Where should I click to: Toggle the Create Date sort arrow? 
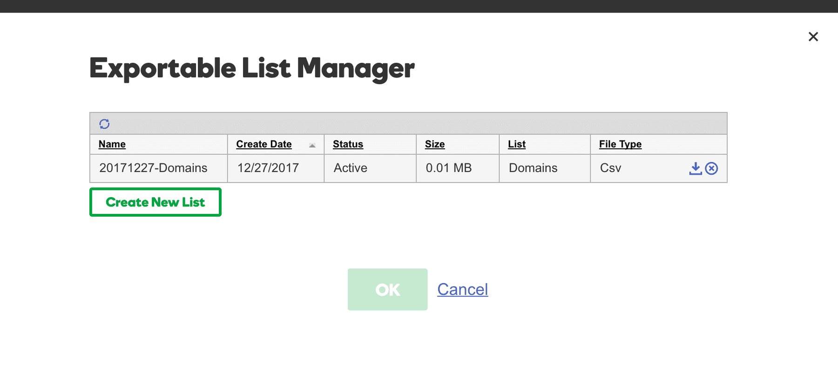click(x=312, y=146)
